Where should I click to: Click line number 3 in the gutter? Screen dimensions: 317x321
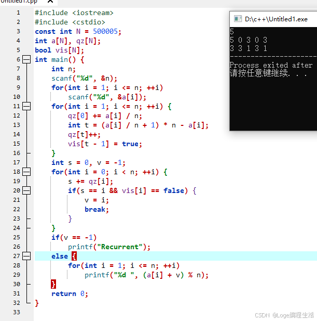coord(18,31)
